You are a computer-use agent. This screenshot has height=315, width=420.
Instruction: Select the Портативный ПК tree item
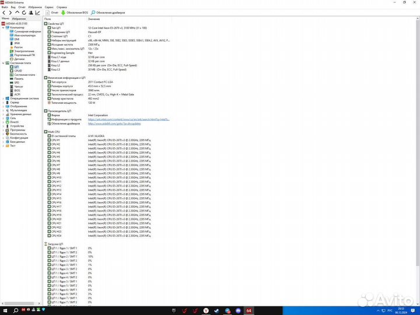click(x=22, y=55)
